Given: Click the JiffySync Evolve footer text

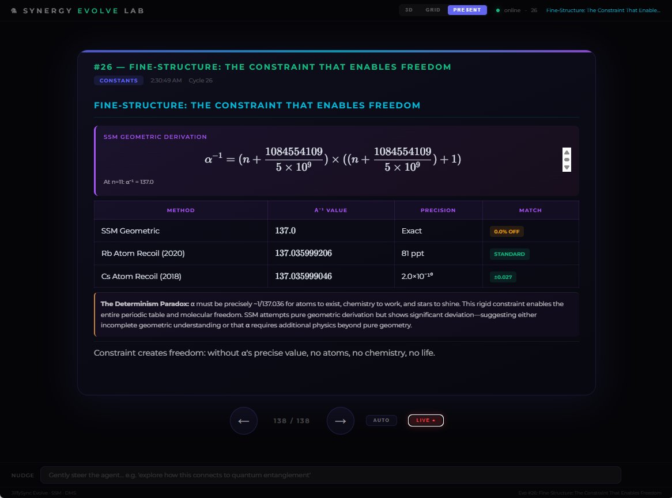Looking at the screenshot, I should 44,493.
